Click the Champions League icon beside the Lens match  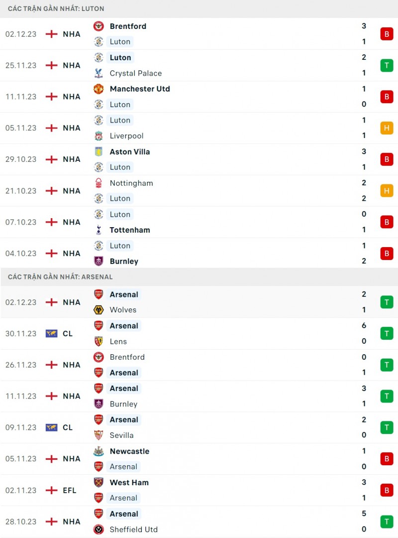pos(51,334)
